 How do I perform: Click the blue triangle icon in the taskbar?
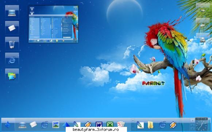(x=66, y=125)
